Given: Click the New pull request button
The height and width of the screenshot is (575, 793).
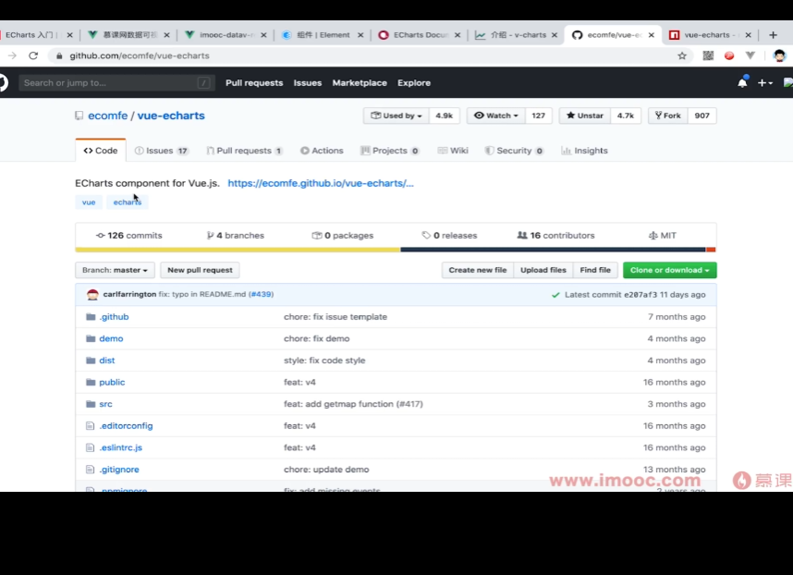Looking at the screenshot, I should [200, 270].
